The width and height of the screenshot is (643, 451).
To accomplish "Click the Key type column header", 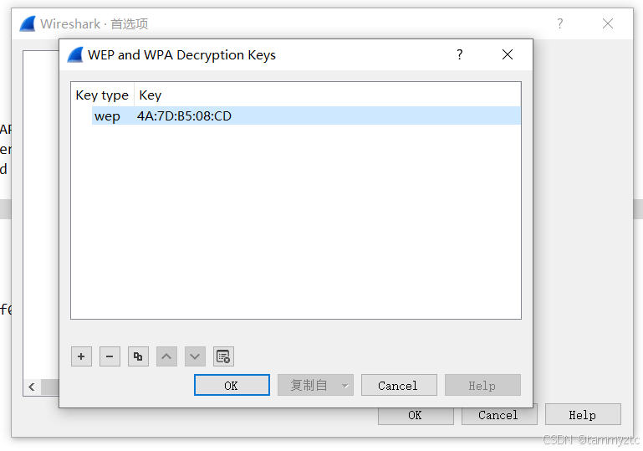I will pos(102,95).
